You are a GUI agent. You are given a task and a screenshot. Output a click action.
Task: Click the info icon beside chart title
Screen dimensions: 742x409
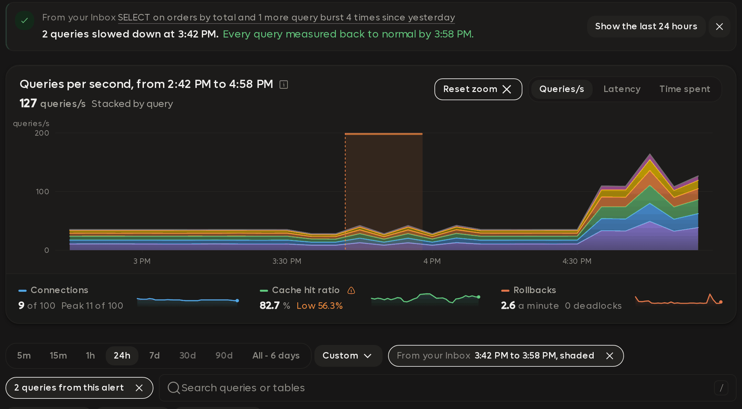click(284, 84)
